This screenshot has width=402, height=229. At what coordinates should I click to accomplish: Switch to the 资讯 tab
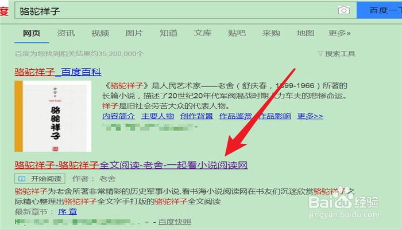[x=66, y=33]
